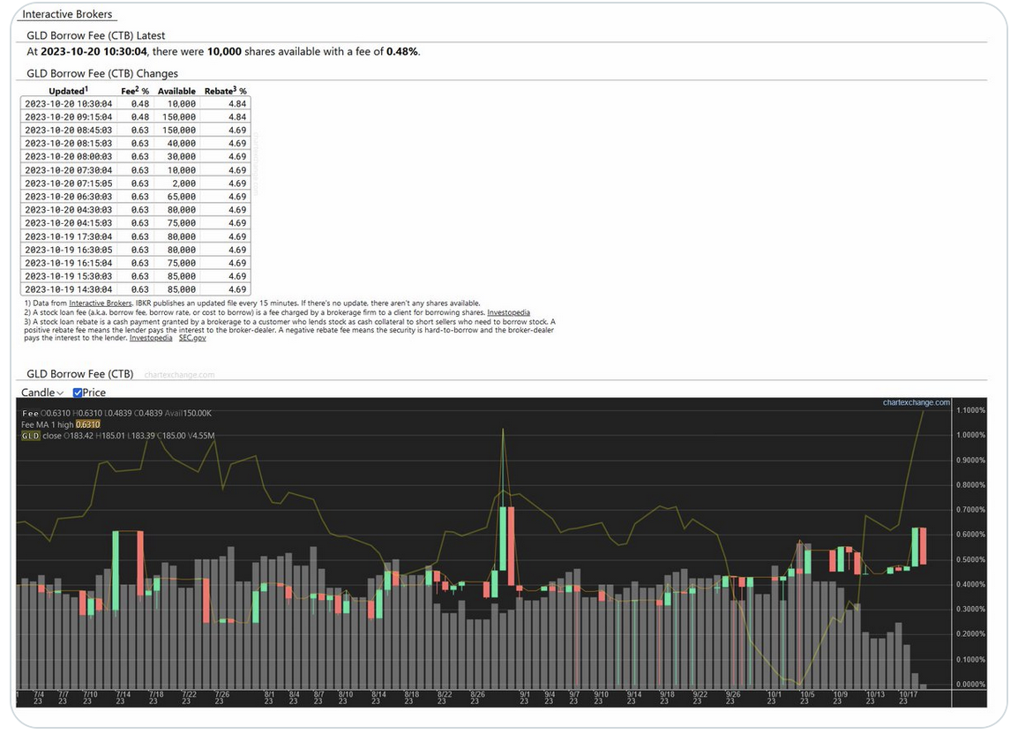1018x734 pixels.
Task: Click the chartexchange.com watermark on chart
Action: click(916, 402)
